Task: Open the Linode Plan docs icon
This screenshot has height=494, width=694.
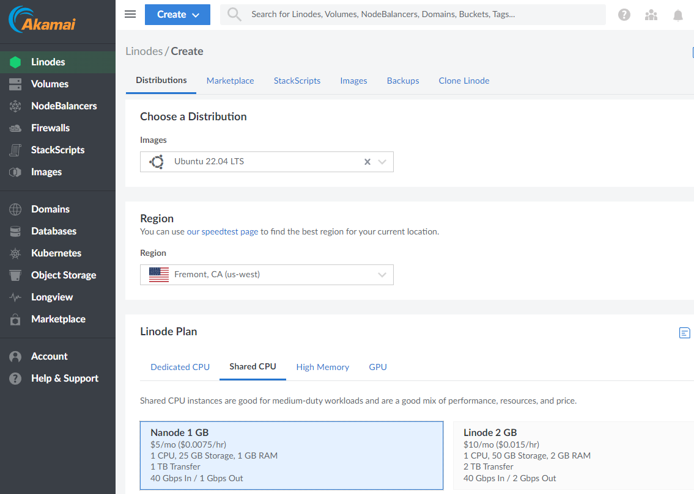Action: click(x=685, y=333)
